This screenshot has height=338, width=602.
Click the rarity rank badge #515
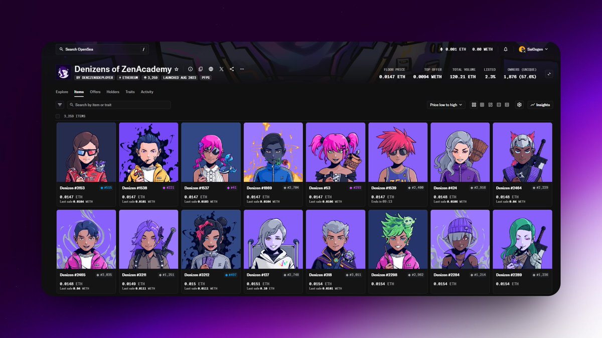point(106,188)
